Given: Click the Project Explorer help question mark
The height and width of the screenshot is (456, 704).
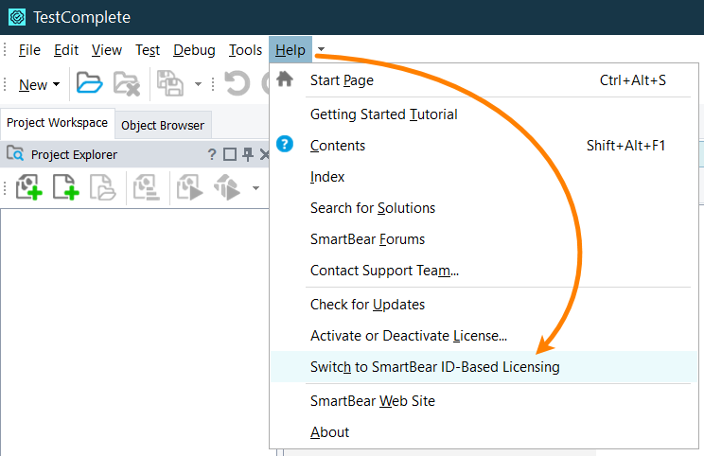Looking at the screenshot, I should (x=212, y=154).
